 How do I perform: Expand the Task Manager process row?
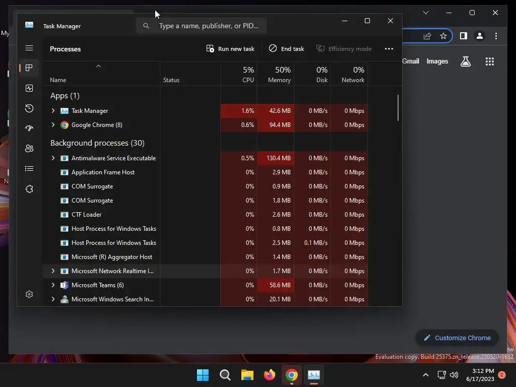[x=53, y=110]
